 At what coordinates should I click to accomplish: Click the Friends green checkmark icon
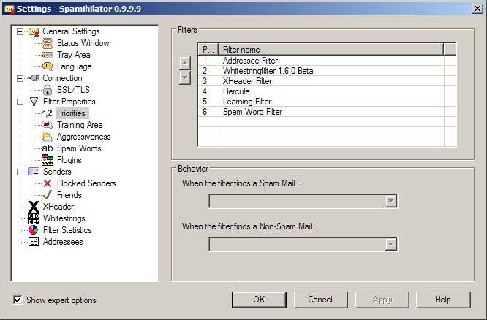pyautogui.click(x=48, y=195)
